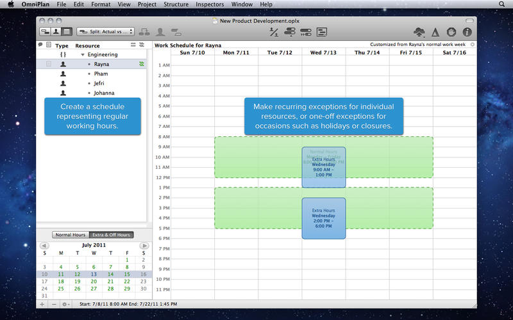513x320 pixels.
Task: Select the Extra & Off Hours segment
Action: click(x=111, y=235)
